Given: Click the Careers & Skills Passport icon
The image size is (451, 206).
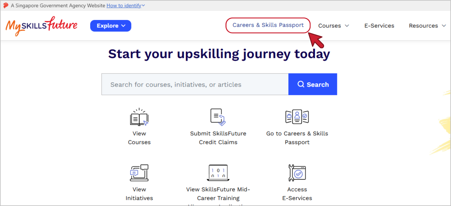Looking at the screenshot, I should click(297, 117).
